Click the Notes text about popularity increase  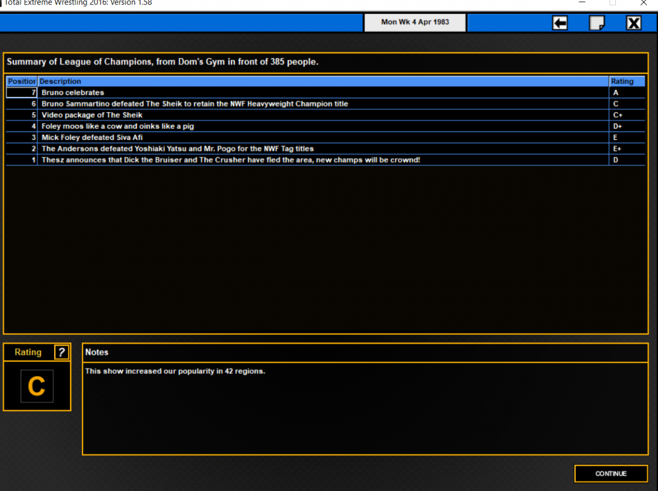pos(175,371)
